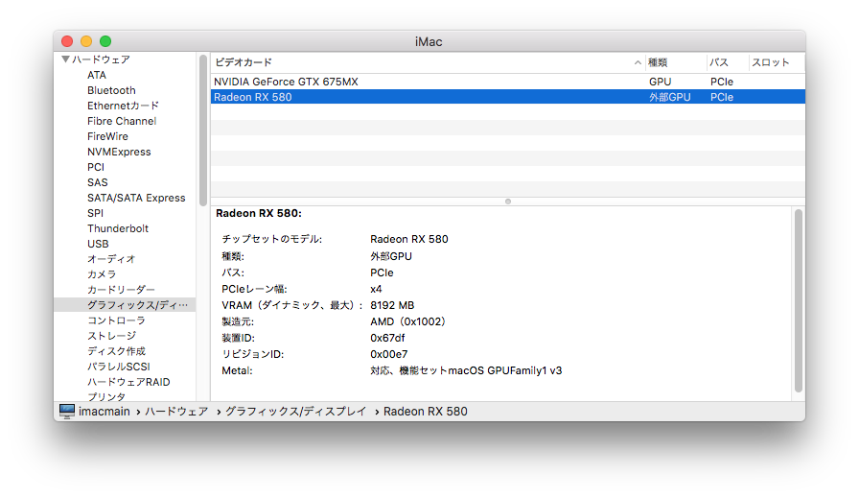Select ハードウェア in the sidebar
This screenshot has height=498, width=859.
point(101,59)
